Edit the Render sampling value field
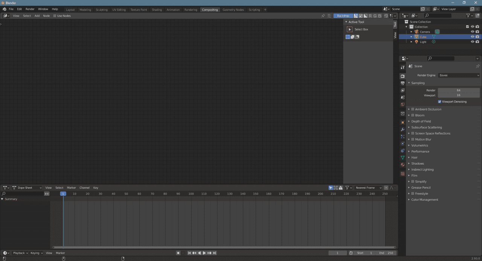Image resolution: width=482 pixels, height=261 pixels. pos(459,90)
